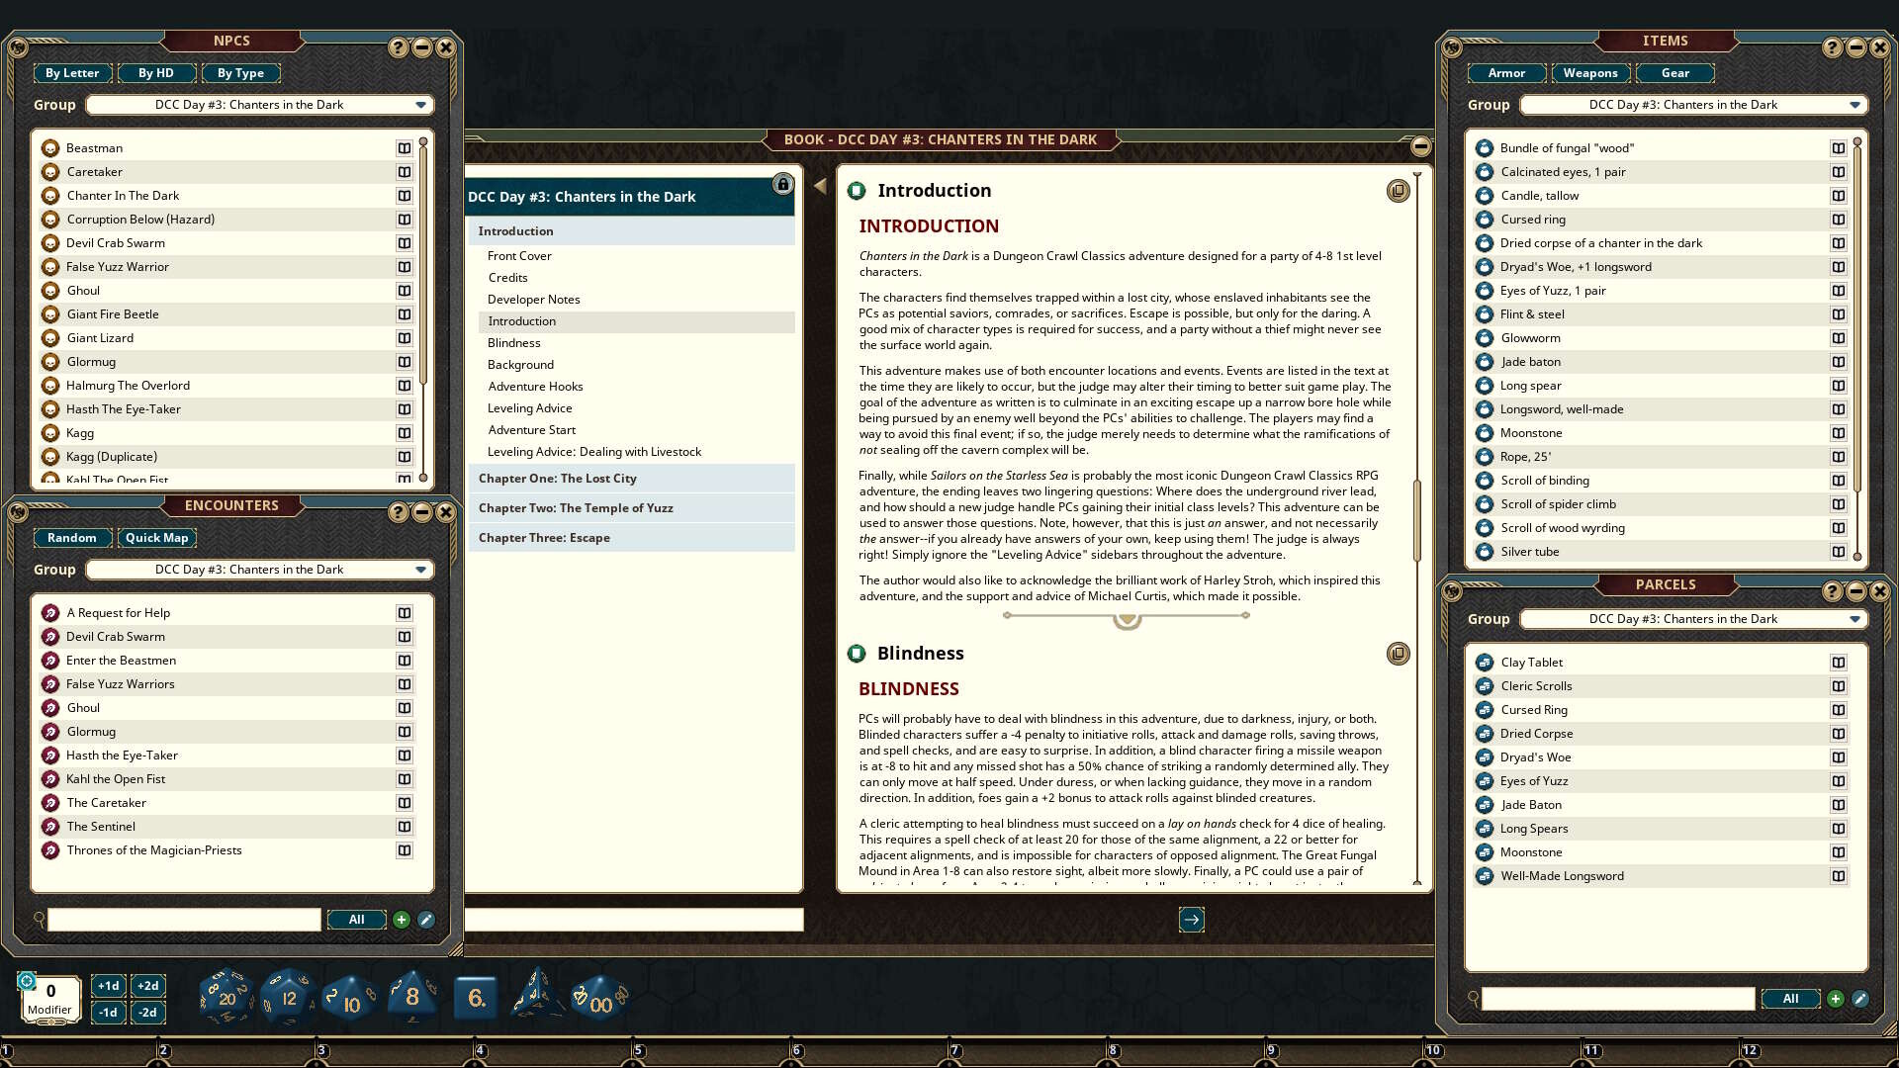The image size is (1899, 1068).
Task: Toggle edit mode with the Encounters pencil icon
Action: [x=425, y=920]
